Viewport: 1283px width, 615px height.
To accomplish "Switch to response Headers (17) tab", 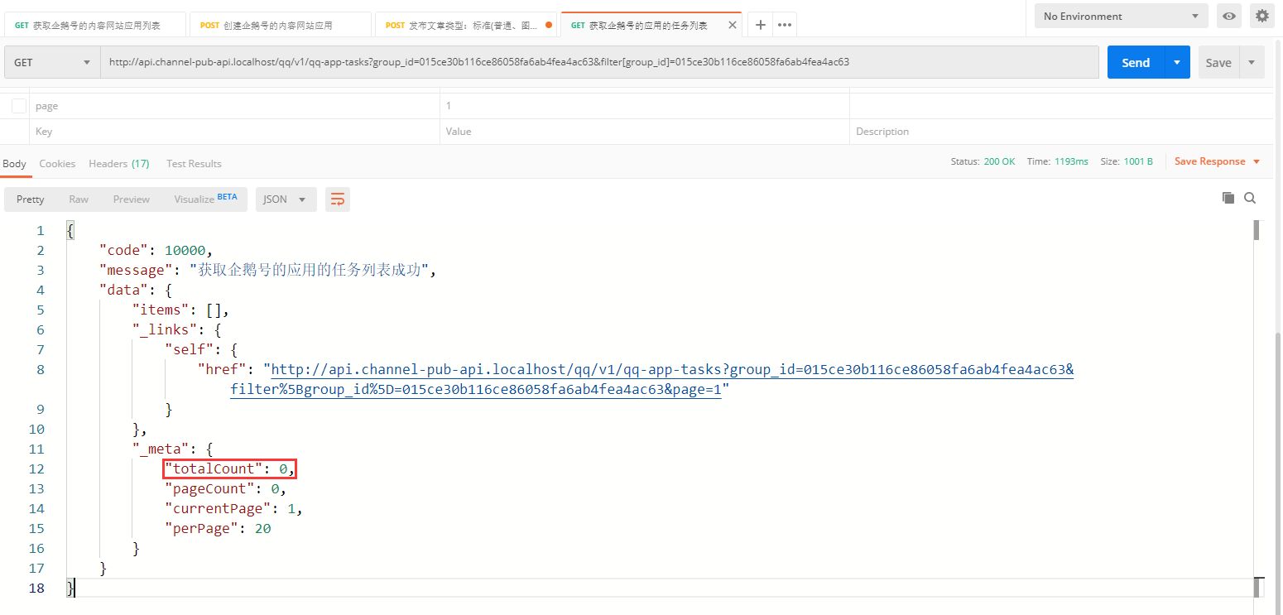I will 118,164.
